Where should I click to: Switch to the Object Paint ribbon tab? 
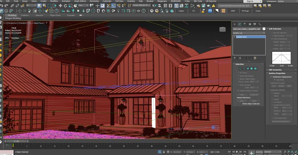[55, 15]
